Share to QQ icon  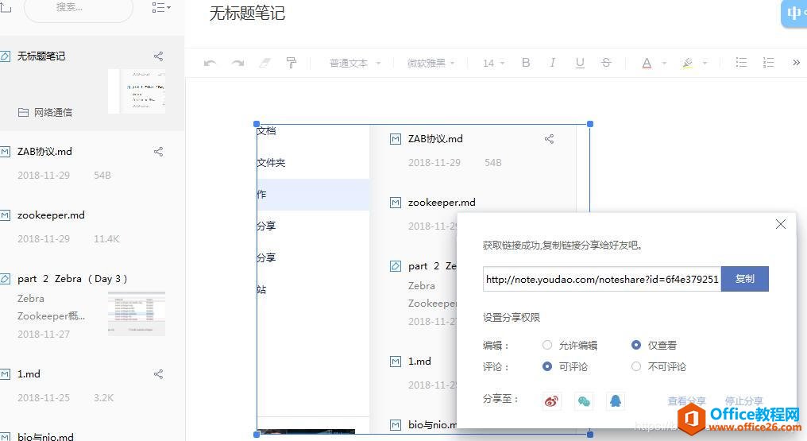coord(616,400)
